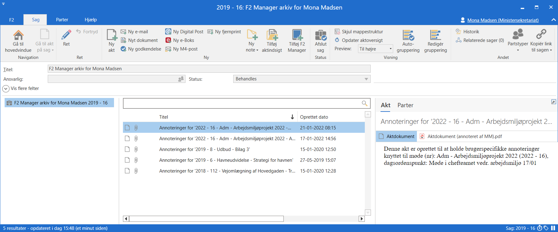The image size is (558, 232).
Task: Create a new record with Ny akt
Action: click(112, 41)
